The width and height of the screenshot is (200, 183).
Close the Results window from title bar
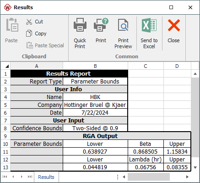click(x=190, y=7)
